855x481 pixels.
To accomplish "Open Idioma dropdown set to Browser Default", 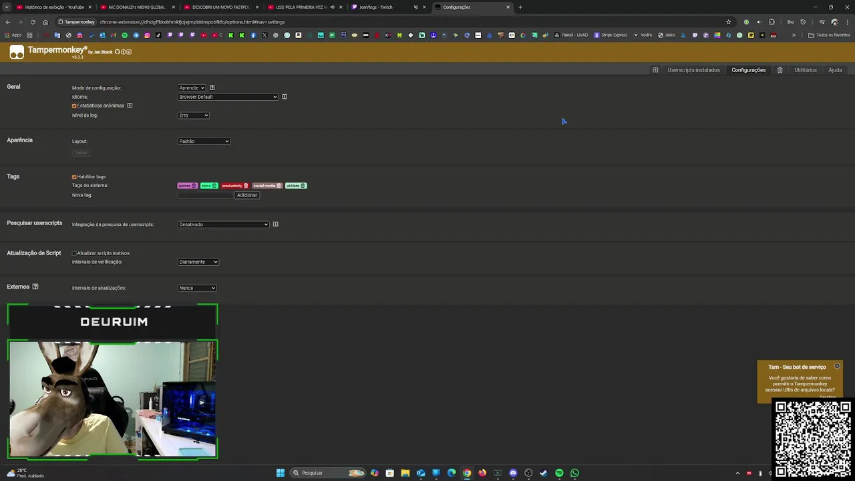I will (228, 97).
